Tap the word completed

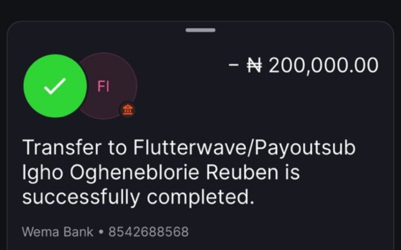tap(201, 197)
